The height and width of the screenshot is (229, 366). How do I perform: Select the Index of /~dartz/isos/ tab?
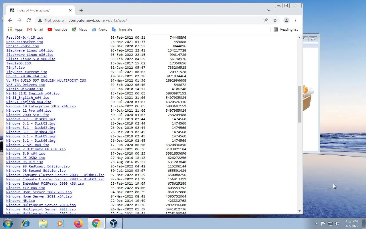pos(41,10)
